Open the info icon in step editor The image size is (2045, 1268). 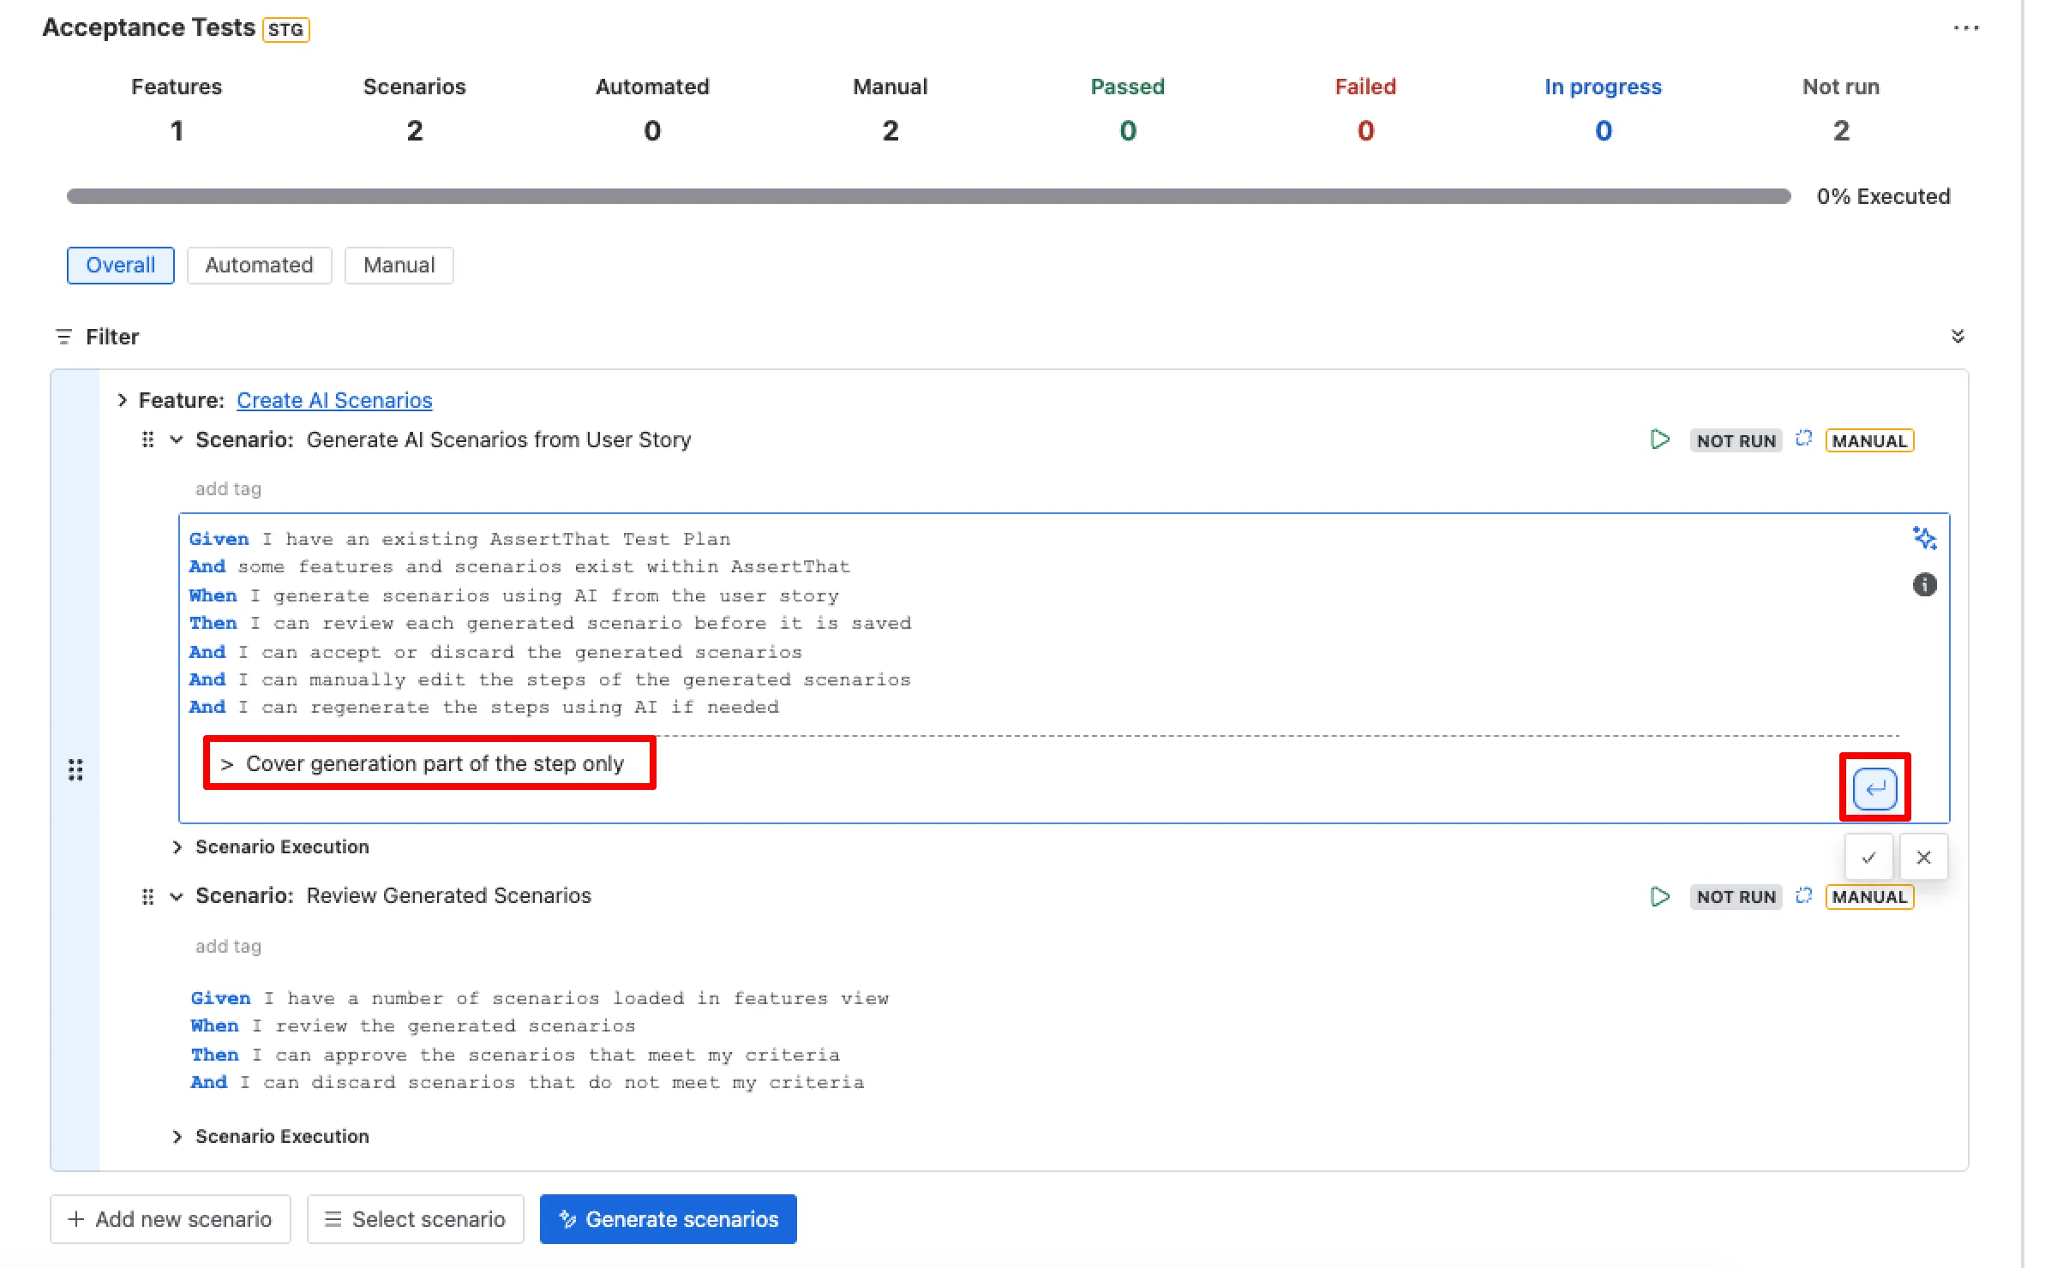coord(1924,584)
